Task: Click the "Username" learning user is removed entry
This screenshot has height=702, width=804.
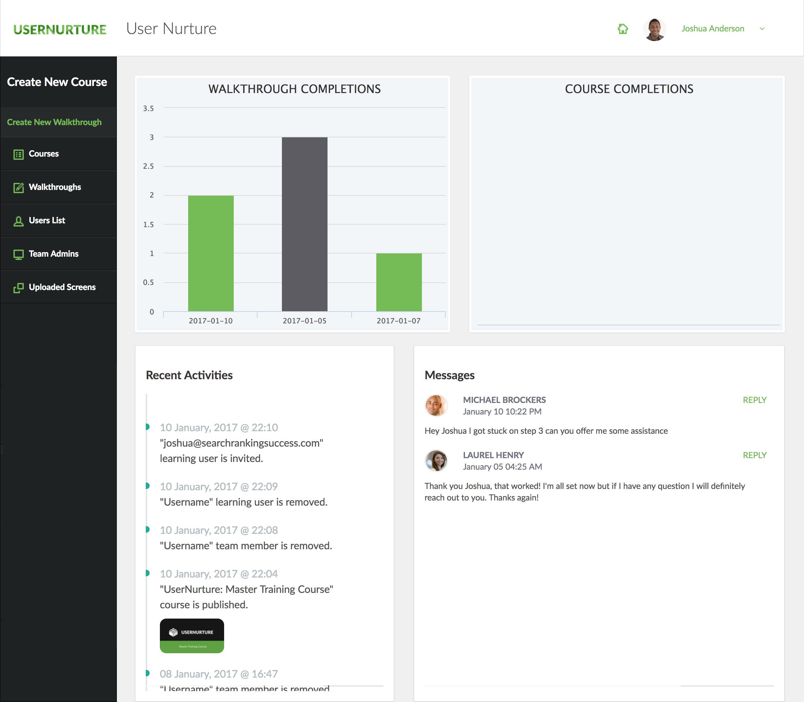Action: point(243,502)
